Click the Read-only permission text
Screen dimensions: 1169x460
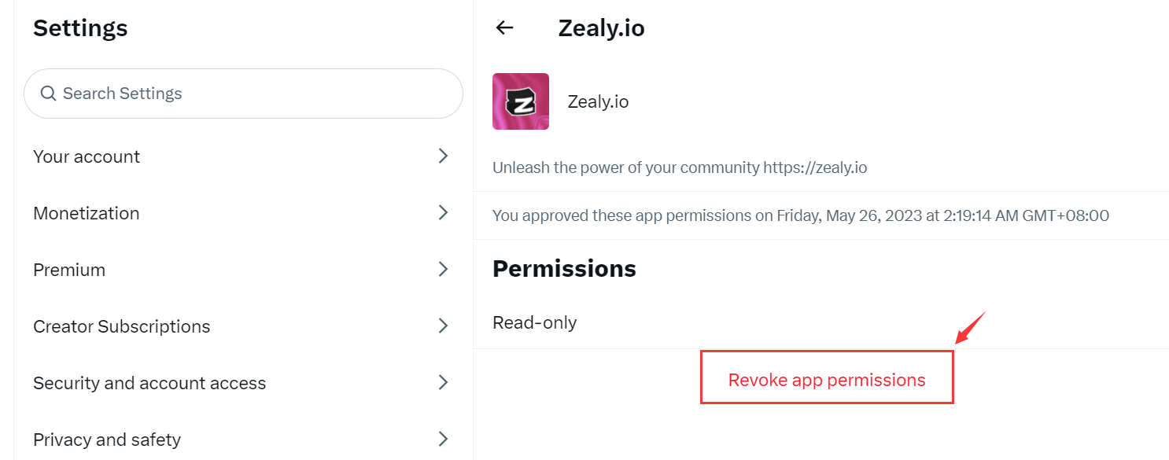point(535,322)
